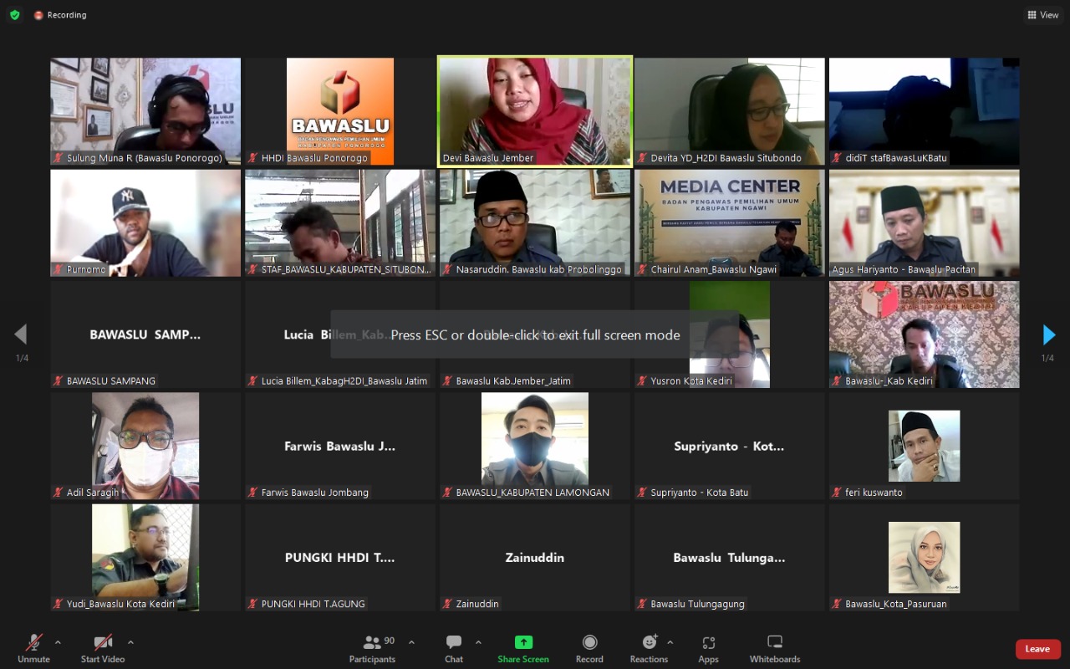Click the red Leave button
The width and height of the screenshot is (1070, 669).
[1037, 649]
